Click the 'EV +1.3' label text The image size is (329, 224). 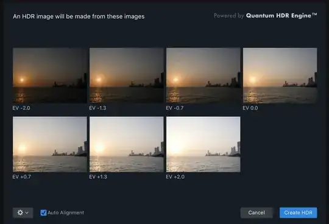point(98,177)
